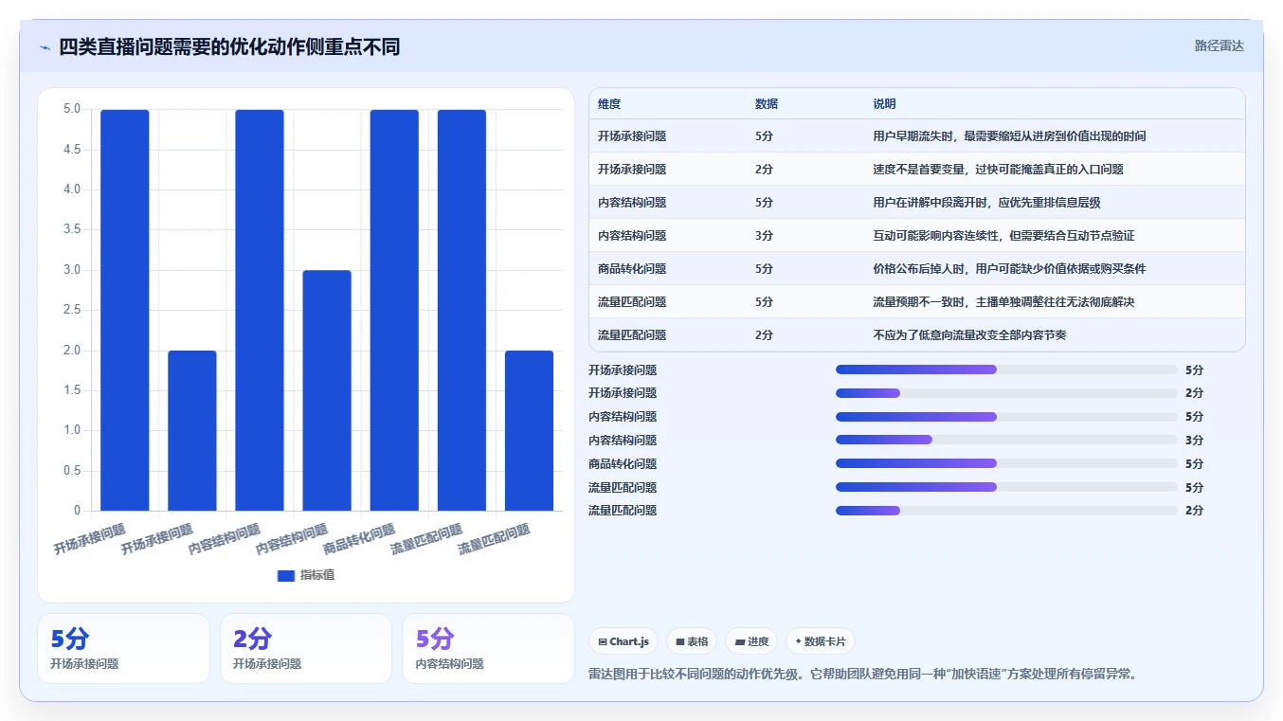The height and width of the screenshot is (721, 1283).
Task: Click the blue 指标值 legend swatch
Action: click(x=286, y=576)
